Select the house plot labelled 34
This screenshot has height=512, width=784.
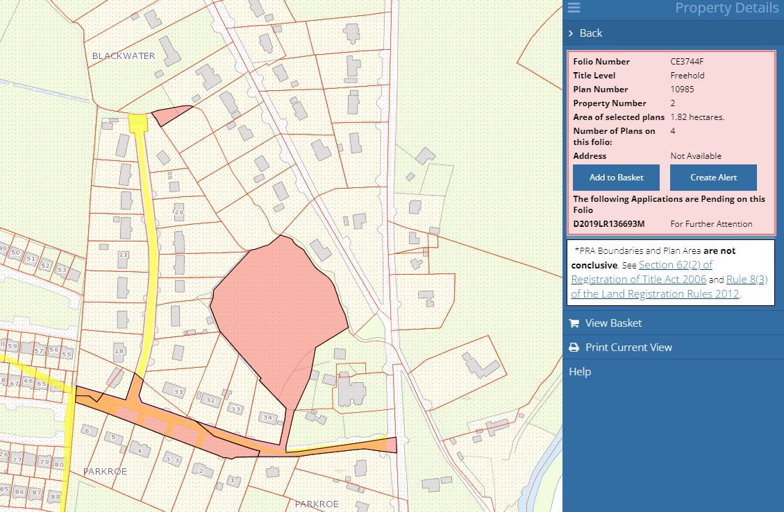[268, 418]
